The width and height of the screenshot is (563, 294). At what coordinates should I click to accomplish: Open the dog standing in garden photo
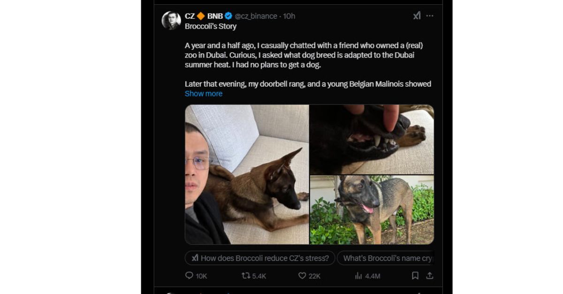pyautogui.click(x=372, y=210)
